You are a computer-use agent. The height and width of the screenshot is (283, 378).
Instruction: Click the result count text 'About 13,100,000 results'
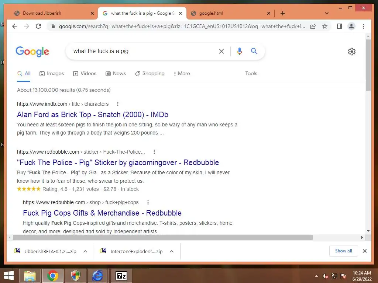click(46, 90)
